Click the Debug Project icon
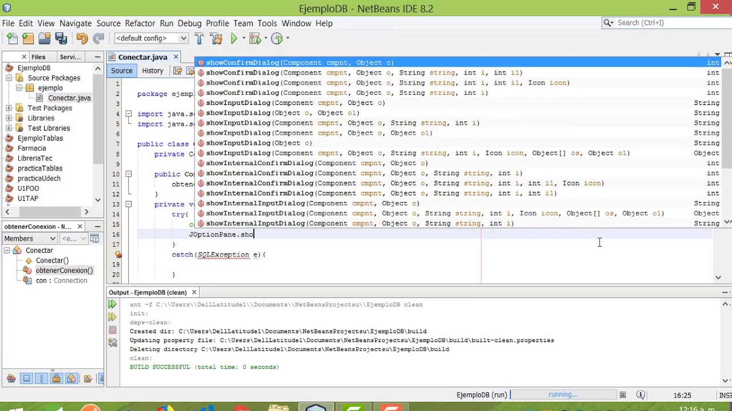Screen dimensions: 732x411 pyautogui.click(x=254, y=38)
